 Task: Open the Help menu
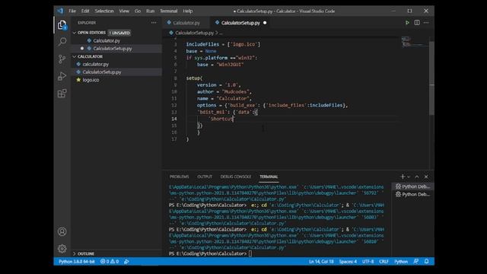tap(188, 11)
